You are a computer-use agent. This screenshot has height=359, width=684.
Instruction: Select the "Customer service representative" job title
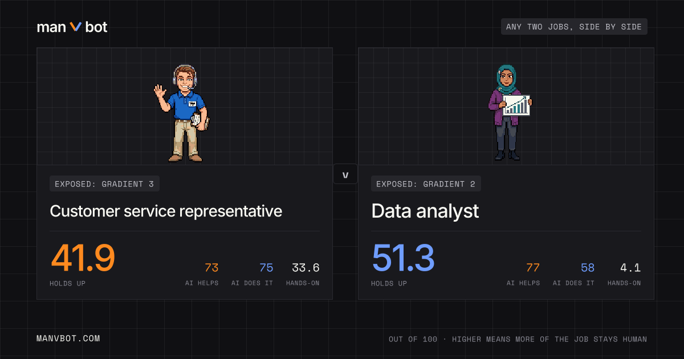tap(166, 211)
